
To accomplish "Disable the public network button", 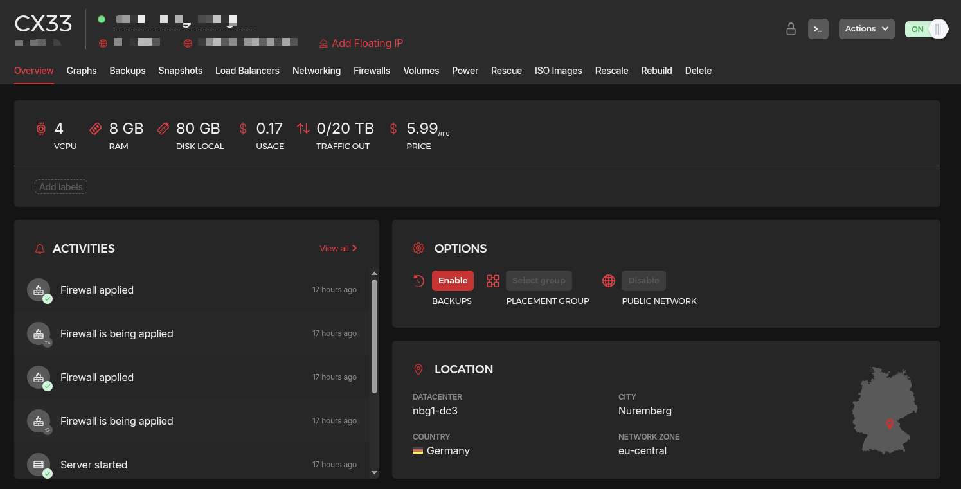I will point(643,281).
